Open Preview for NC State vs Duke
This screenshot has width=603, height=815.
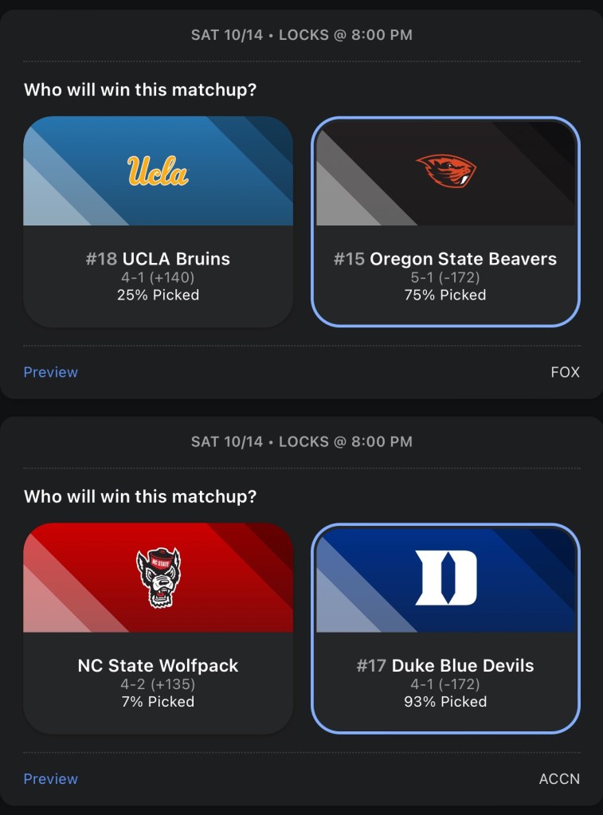click(x=51, y=778)
